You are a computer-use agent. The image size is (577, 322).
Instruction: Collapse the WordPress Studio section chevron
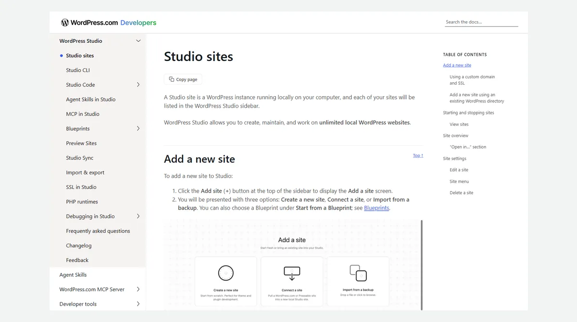tap(138, 41)
